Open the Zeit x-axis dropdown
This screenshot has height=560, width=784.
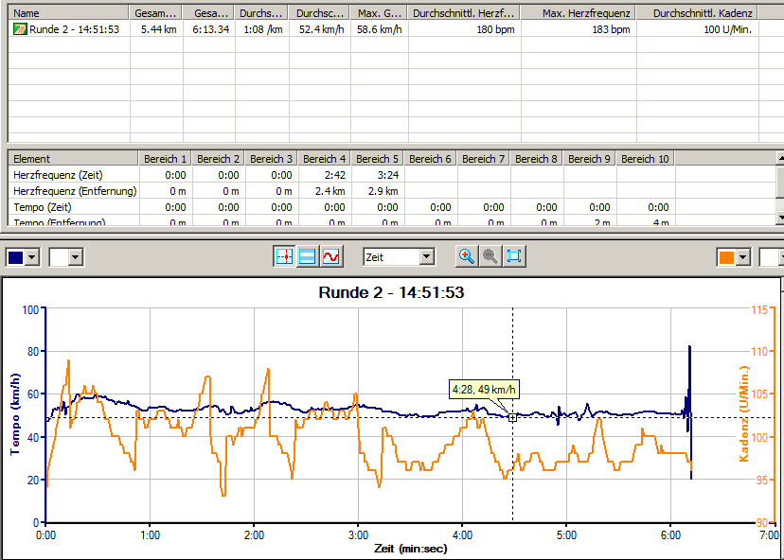point(426,256)
